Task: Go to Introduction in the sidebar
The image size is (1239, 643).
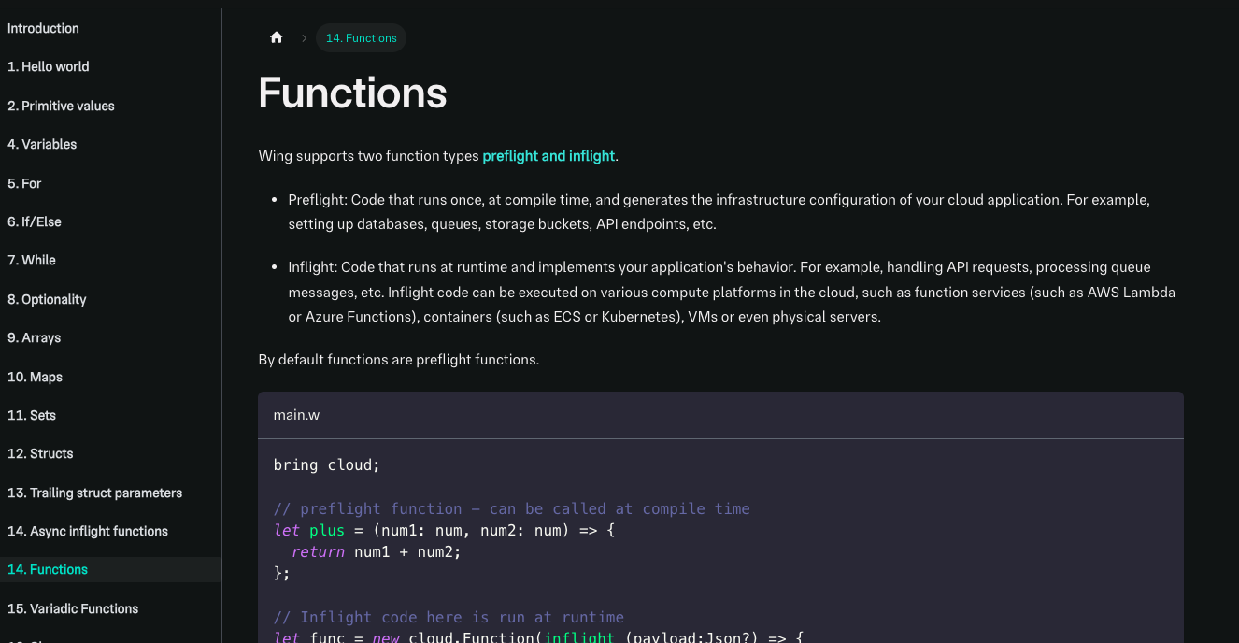Action: click(43, 28)
